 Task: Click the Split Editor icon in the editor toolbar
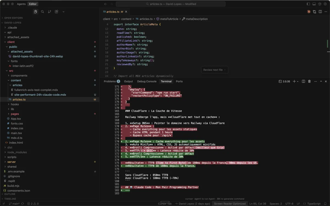[x=320, y=12]
